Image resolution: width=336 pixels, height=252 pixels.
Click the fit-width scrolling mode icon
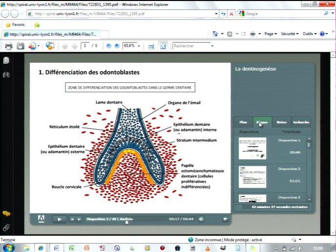151,46
